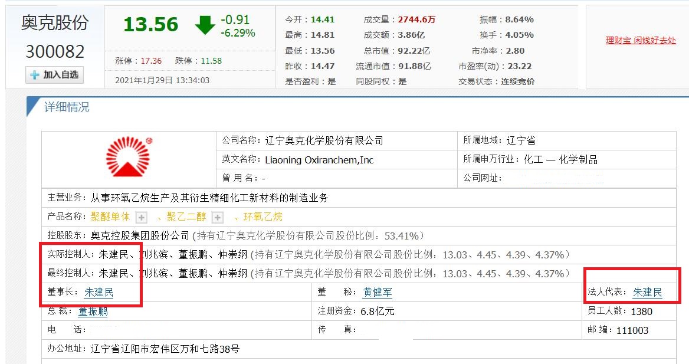Click the 公司网址 label
The width and height of the screenshot is (689, 364).
[483, 178]
